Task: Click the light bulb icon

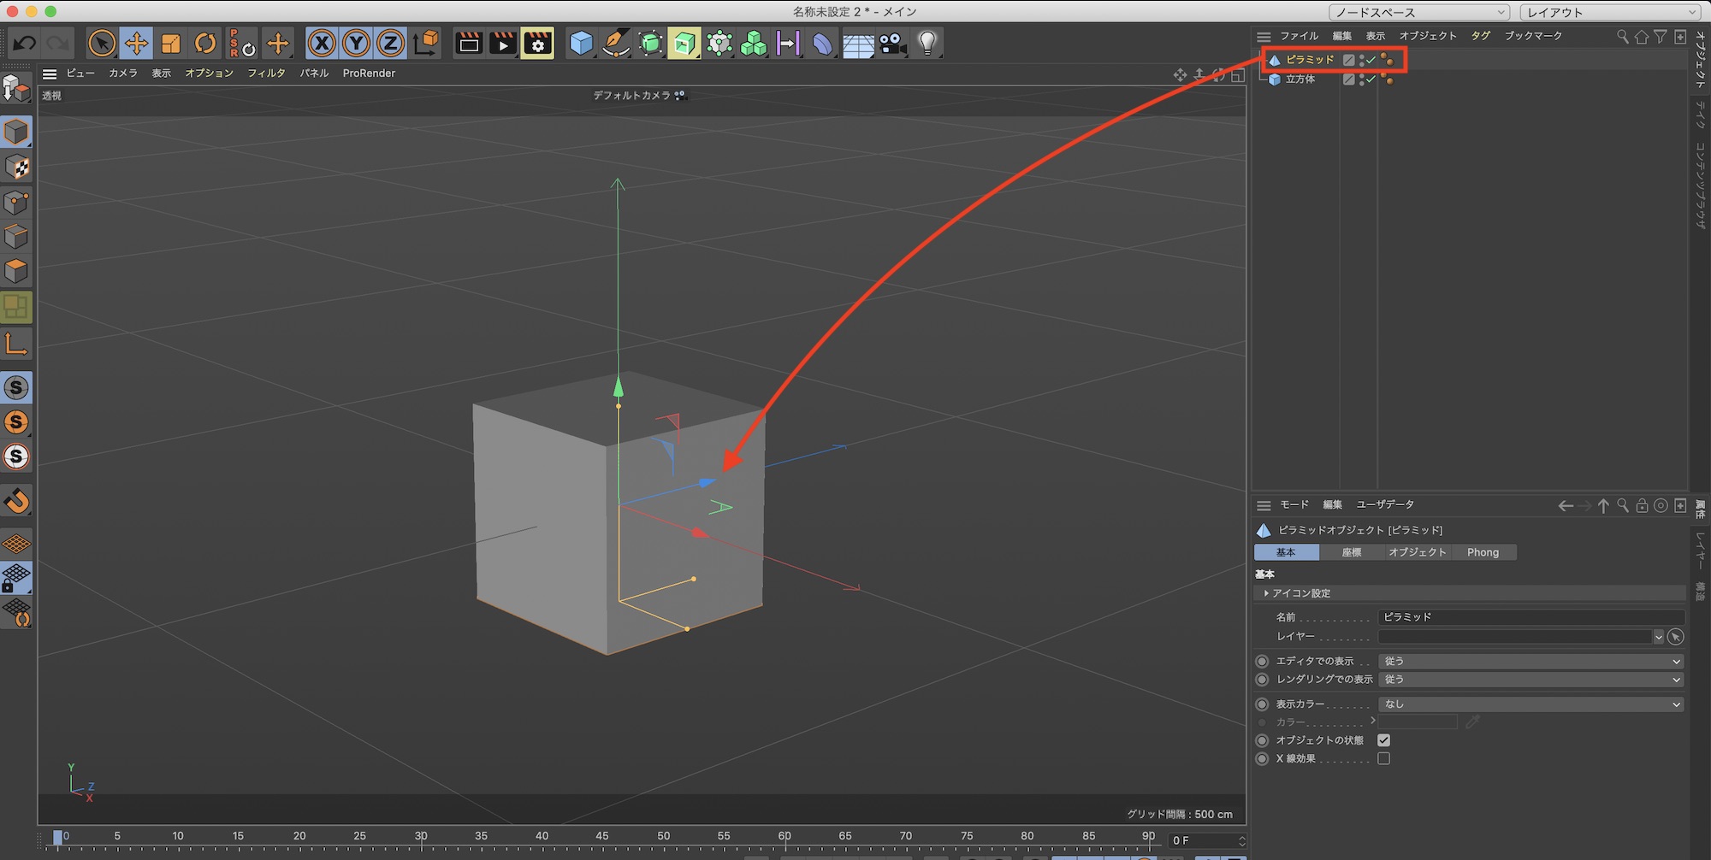Action: coord(927,43)
